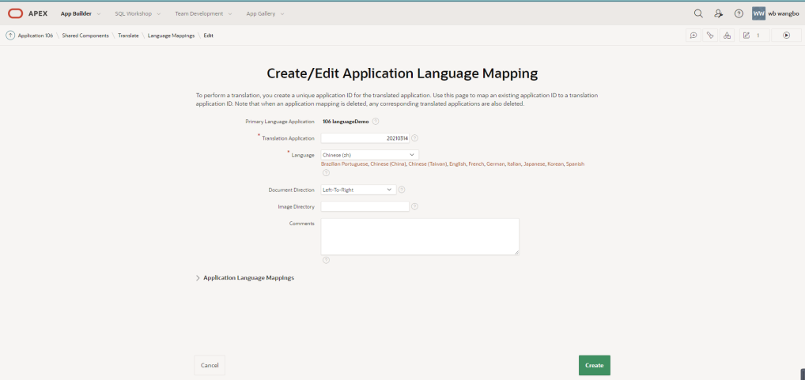Image resolution: width=805 pixels, height=380 pixels.
Task: Click the edit page 1 button
Action: [754, 36]
